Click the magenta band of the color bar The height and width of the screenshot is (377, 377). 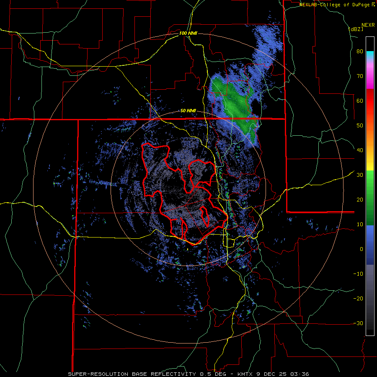coord(370,77)
